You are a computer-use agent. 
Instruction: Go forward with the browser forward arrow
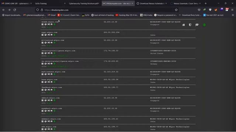(x=9, y=10)
